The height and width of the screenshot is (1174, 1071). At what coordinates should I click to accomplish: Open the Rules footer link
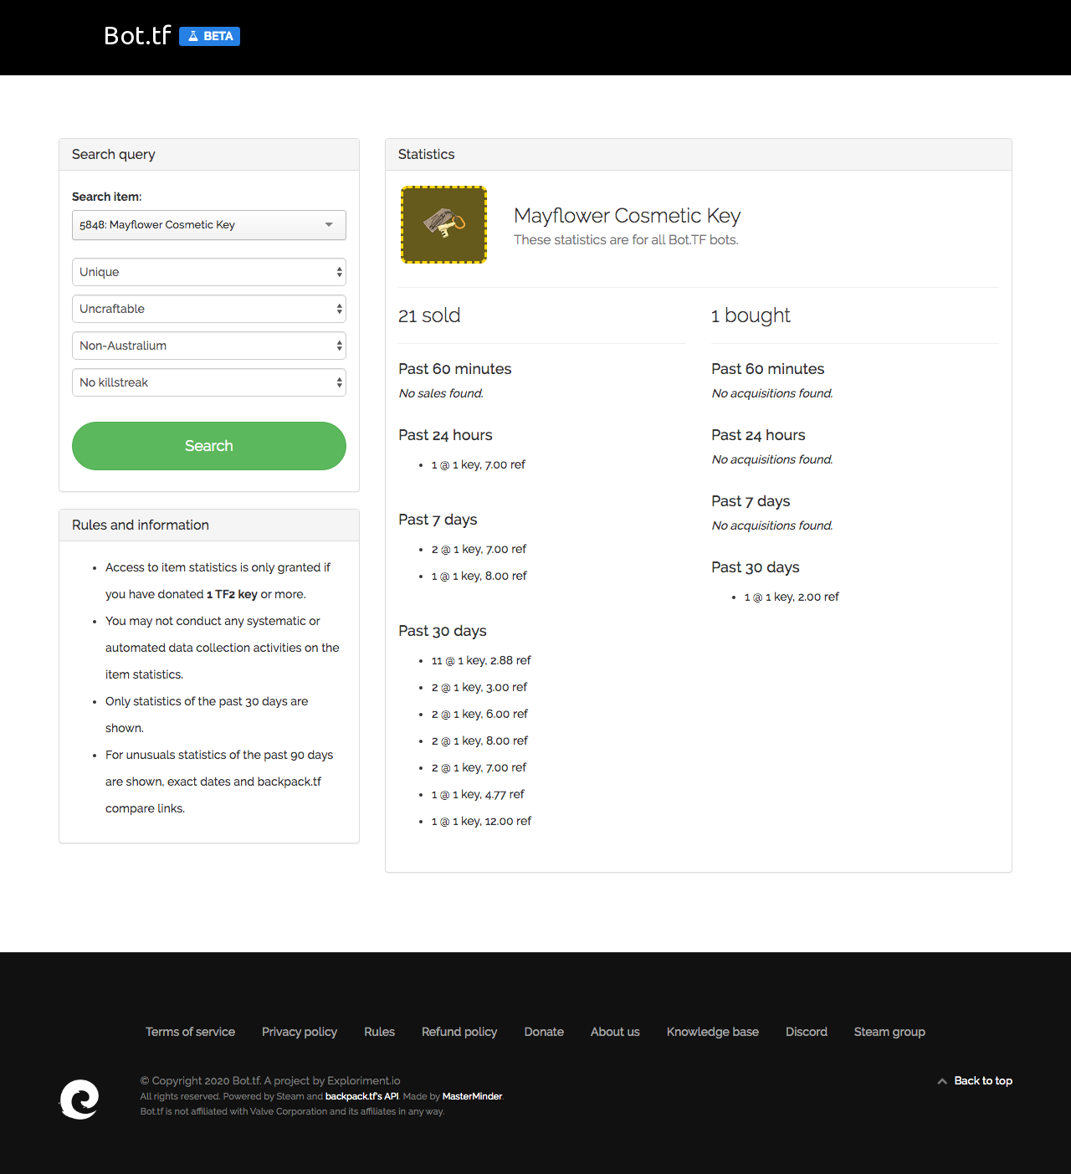379,1032
